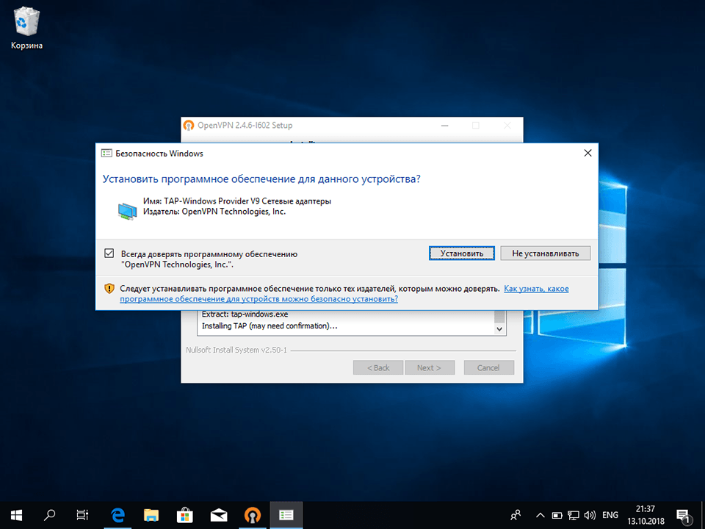Click the ENG input language indicator
Screen dimensions: 705x529
(x=610, y=515)
